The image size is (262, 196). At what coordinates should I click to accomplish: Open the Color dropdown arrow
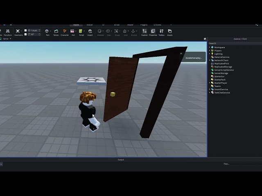coord(111,31)
